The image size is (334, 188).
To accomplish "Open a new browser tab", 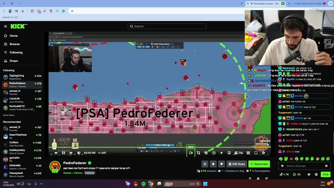I will (x=242, y=4).
